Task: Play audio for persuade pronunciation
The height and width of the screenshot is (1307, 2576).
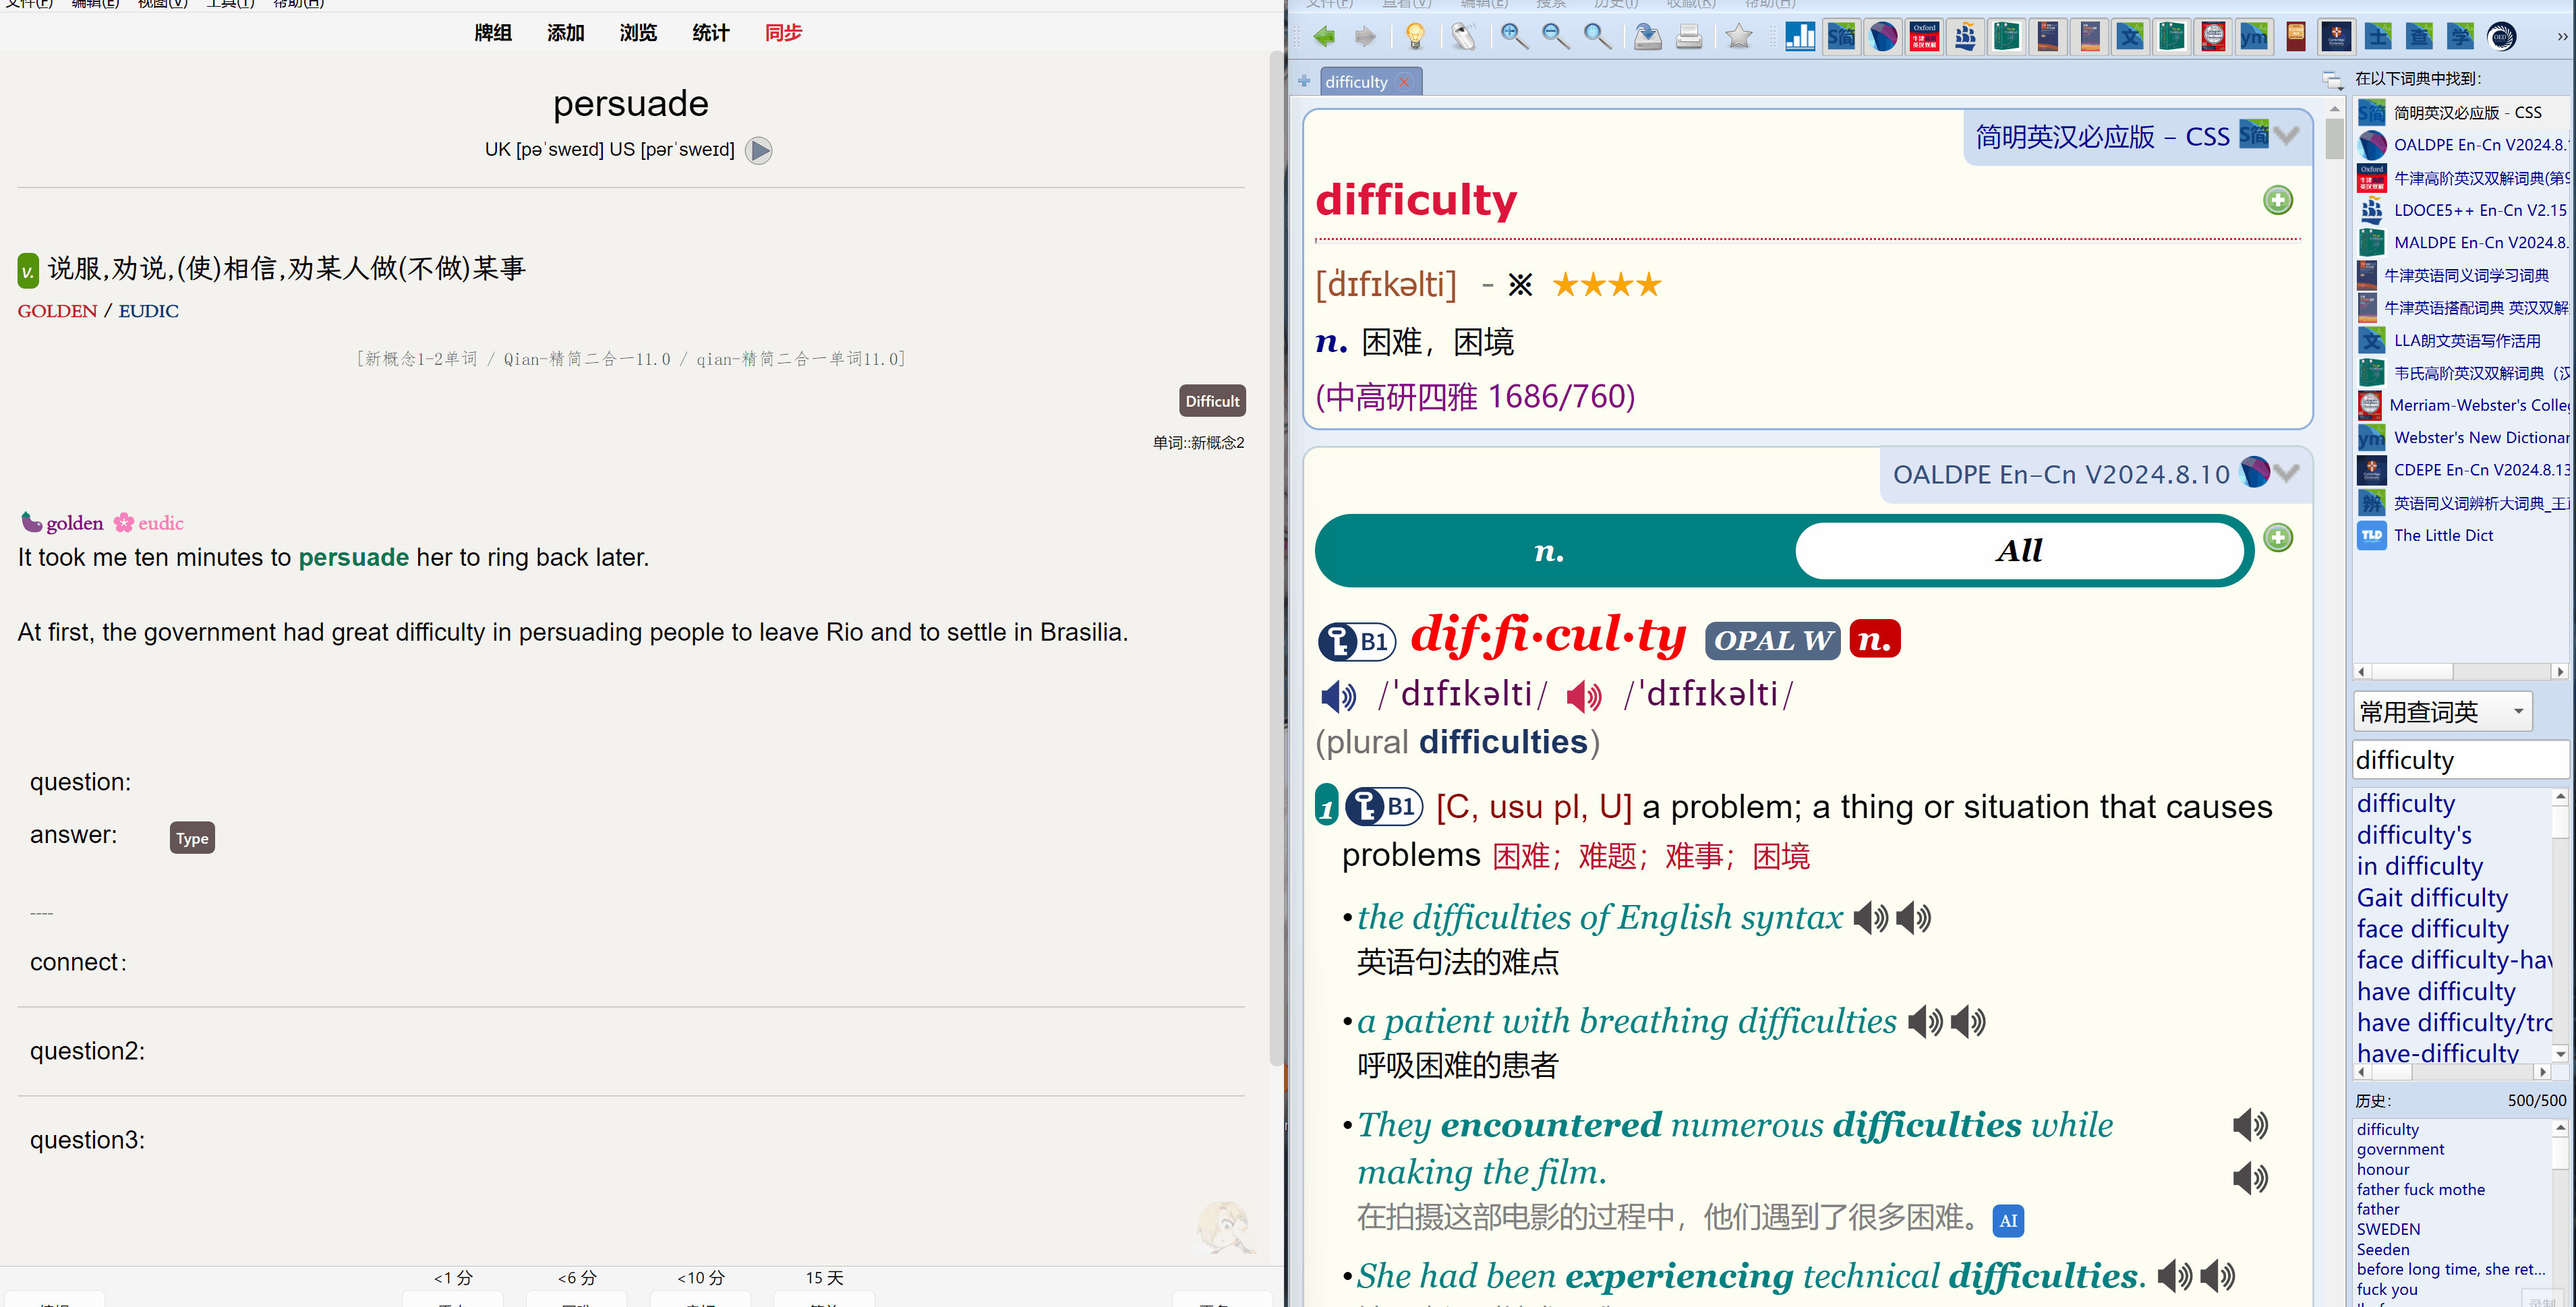Action: pos(759,150)
